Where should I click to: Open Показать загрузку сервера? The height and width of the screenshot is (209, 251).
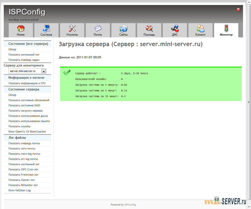pyautogui.click(x=25, y=111)
